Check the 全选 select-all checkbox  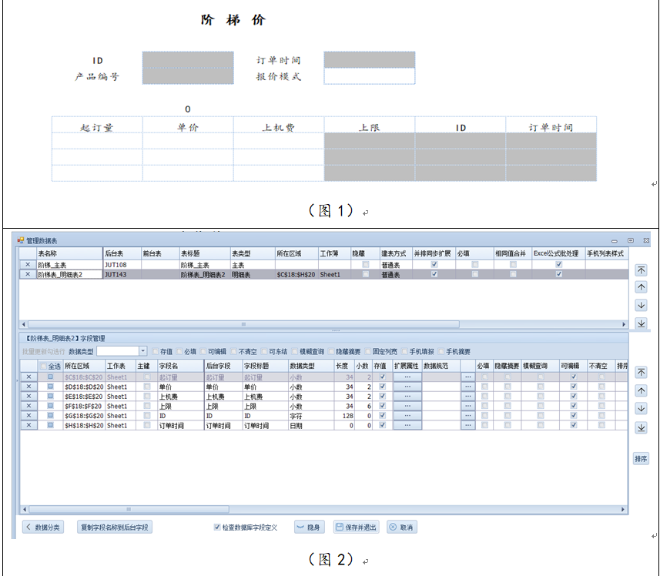click(43, 367)
